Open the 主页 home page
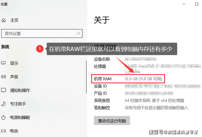This screenshot has height=137, width=202. (14, 20)
